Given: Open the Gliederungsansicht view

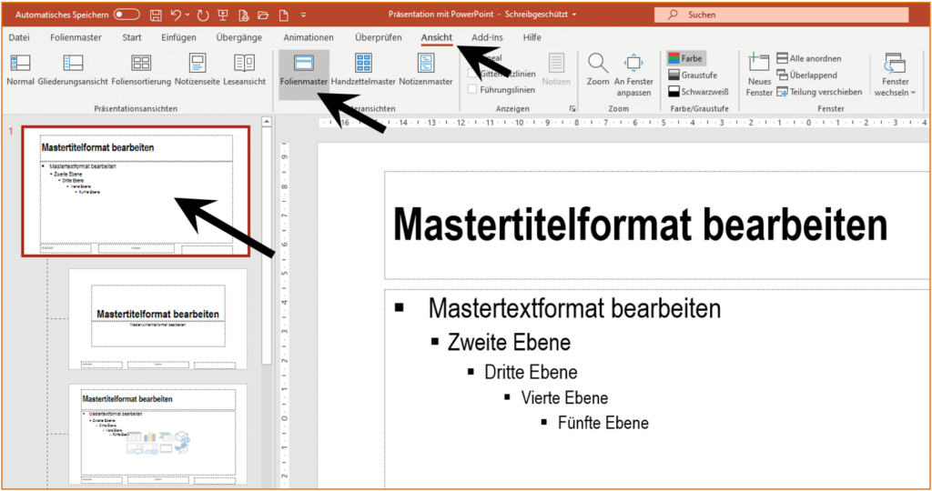Looking at the screenshot, I should coord(73,69).
